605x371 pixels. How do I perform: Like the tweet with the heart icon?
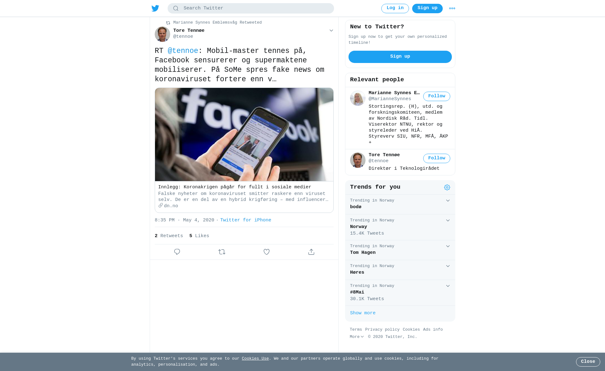point(267,252)
